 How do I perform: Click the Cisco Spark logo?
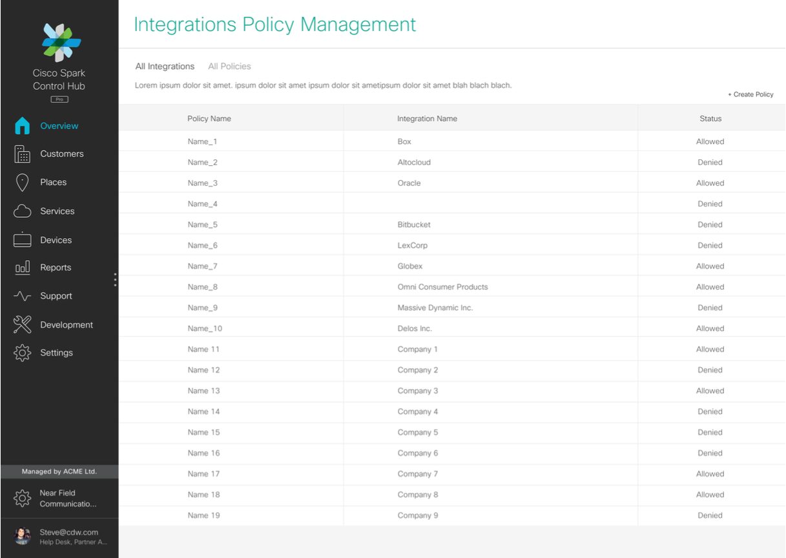[61, 42]
